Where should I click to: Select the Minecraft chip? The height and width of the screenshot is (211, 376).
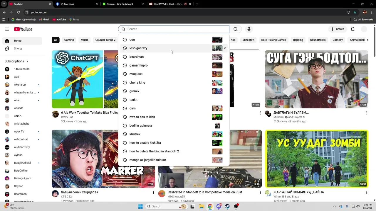coord(248,40)
